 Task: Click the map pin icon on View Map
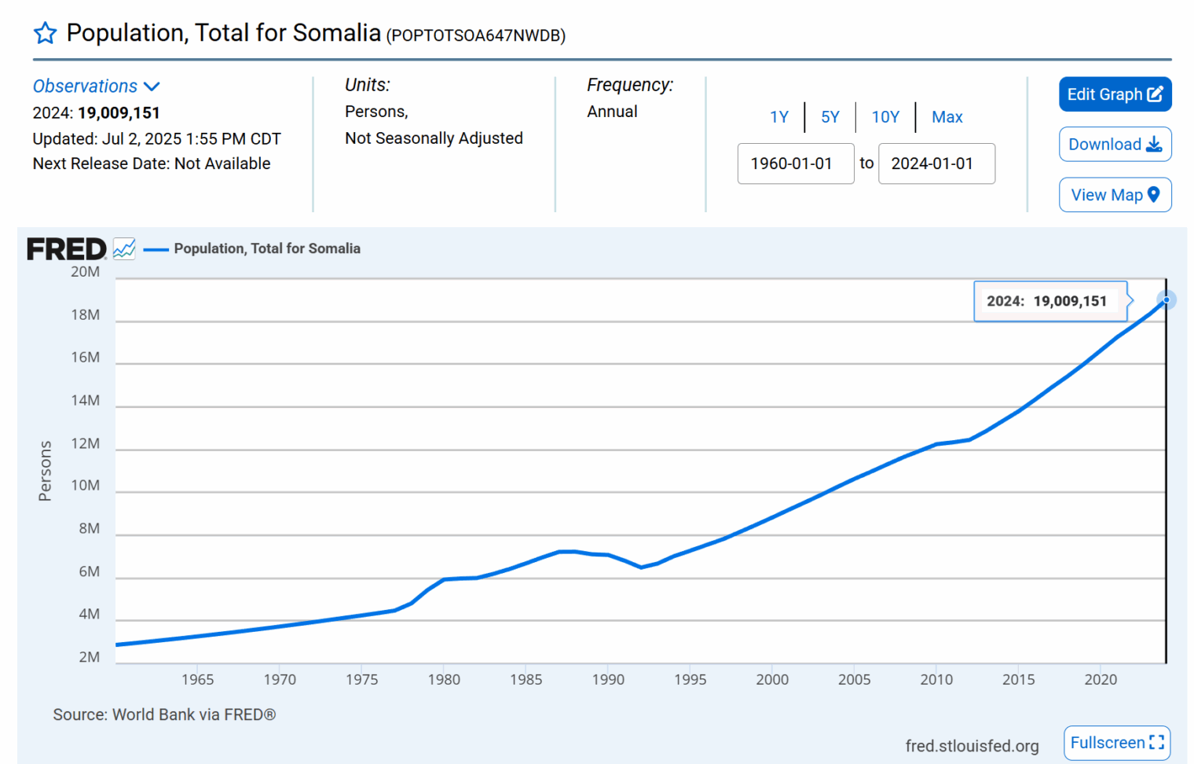(x=1154, y=195)
